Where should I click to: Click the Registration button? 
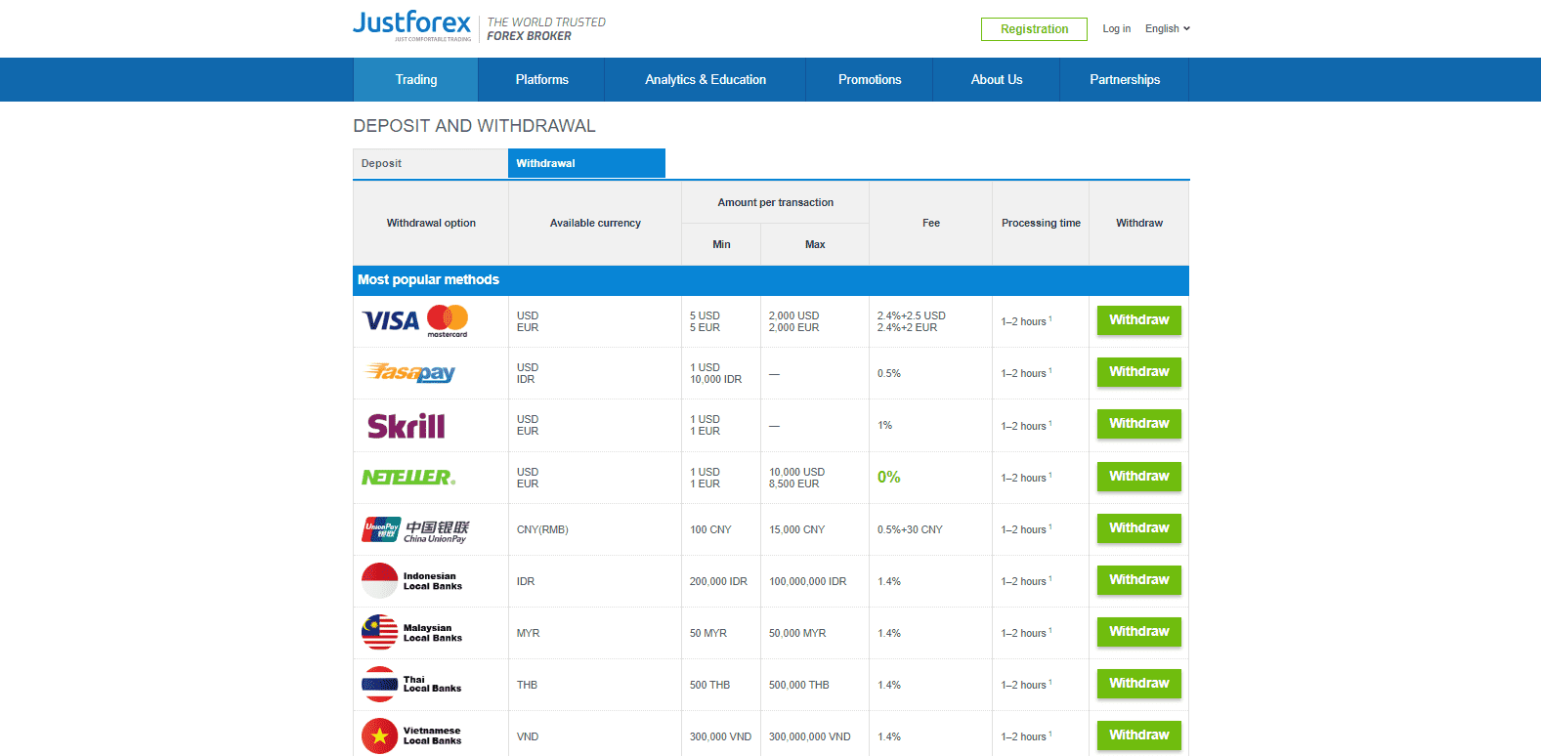point(1034,29)
